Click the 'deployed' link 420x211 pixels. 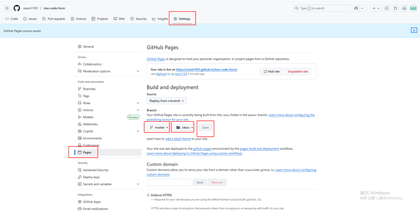click(162, 74)
